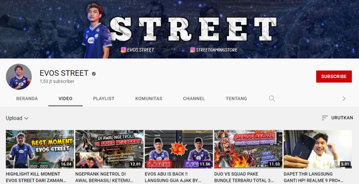Viewport: 359px width, 184px height.
Task: Click the next tabs chevron arrow
Action: point(344,98)
